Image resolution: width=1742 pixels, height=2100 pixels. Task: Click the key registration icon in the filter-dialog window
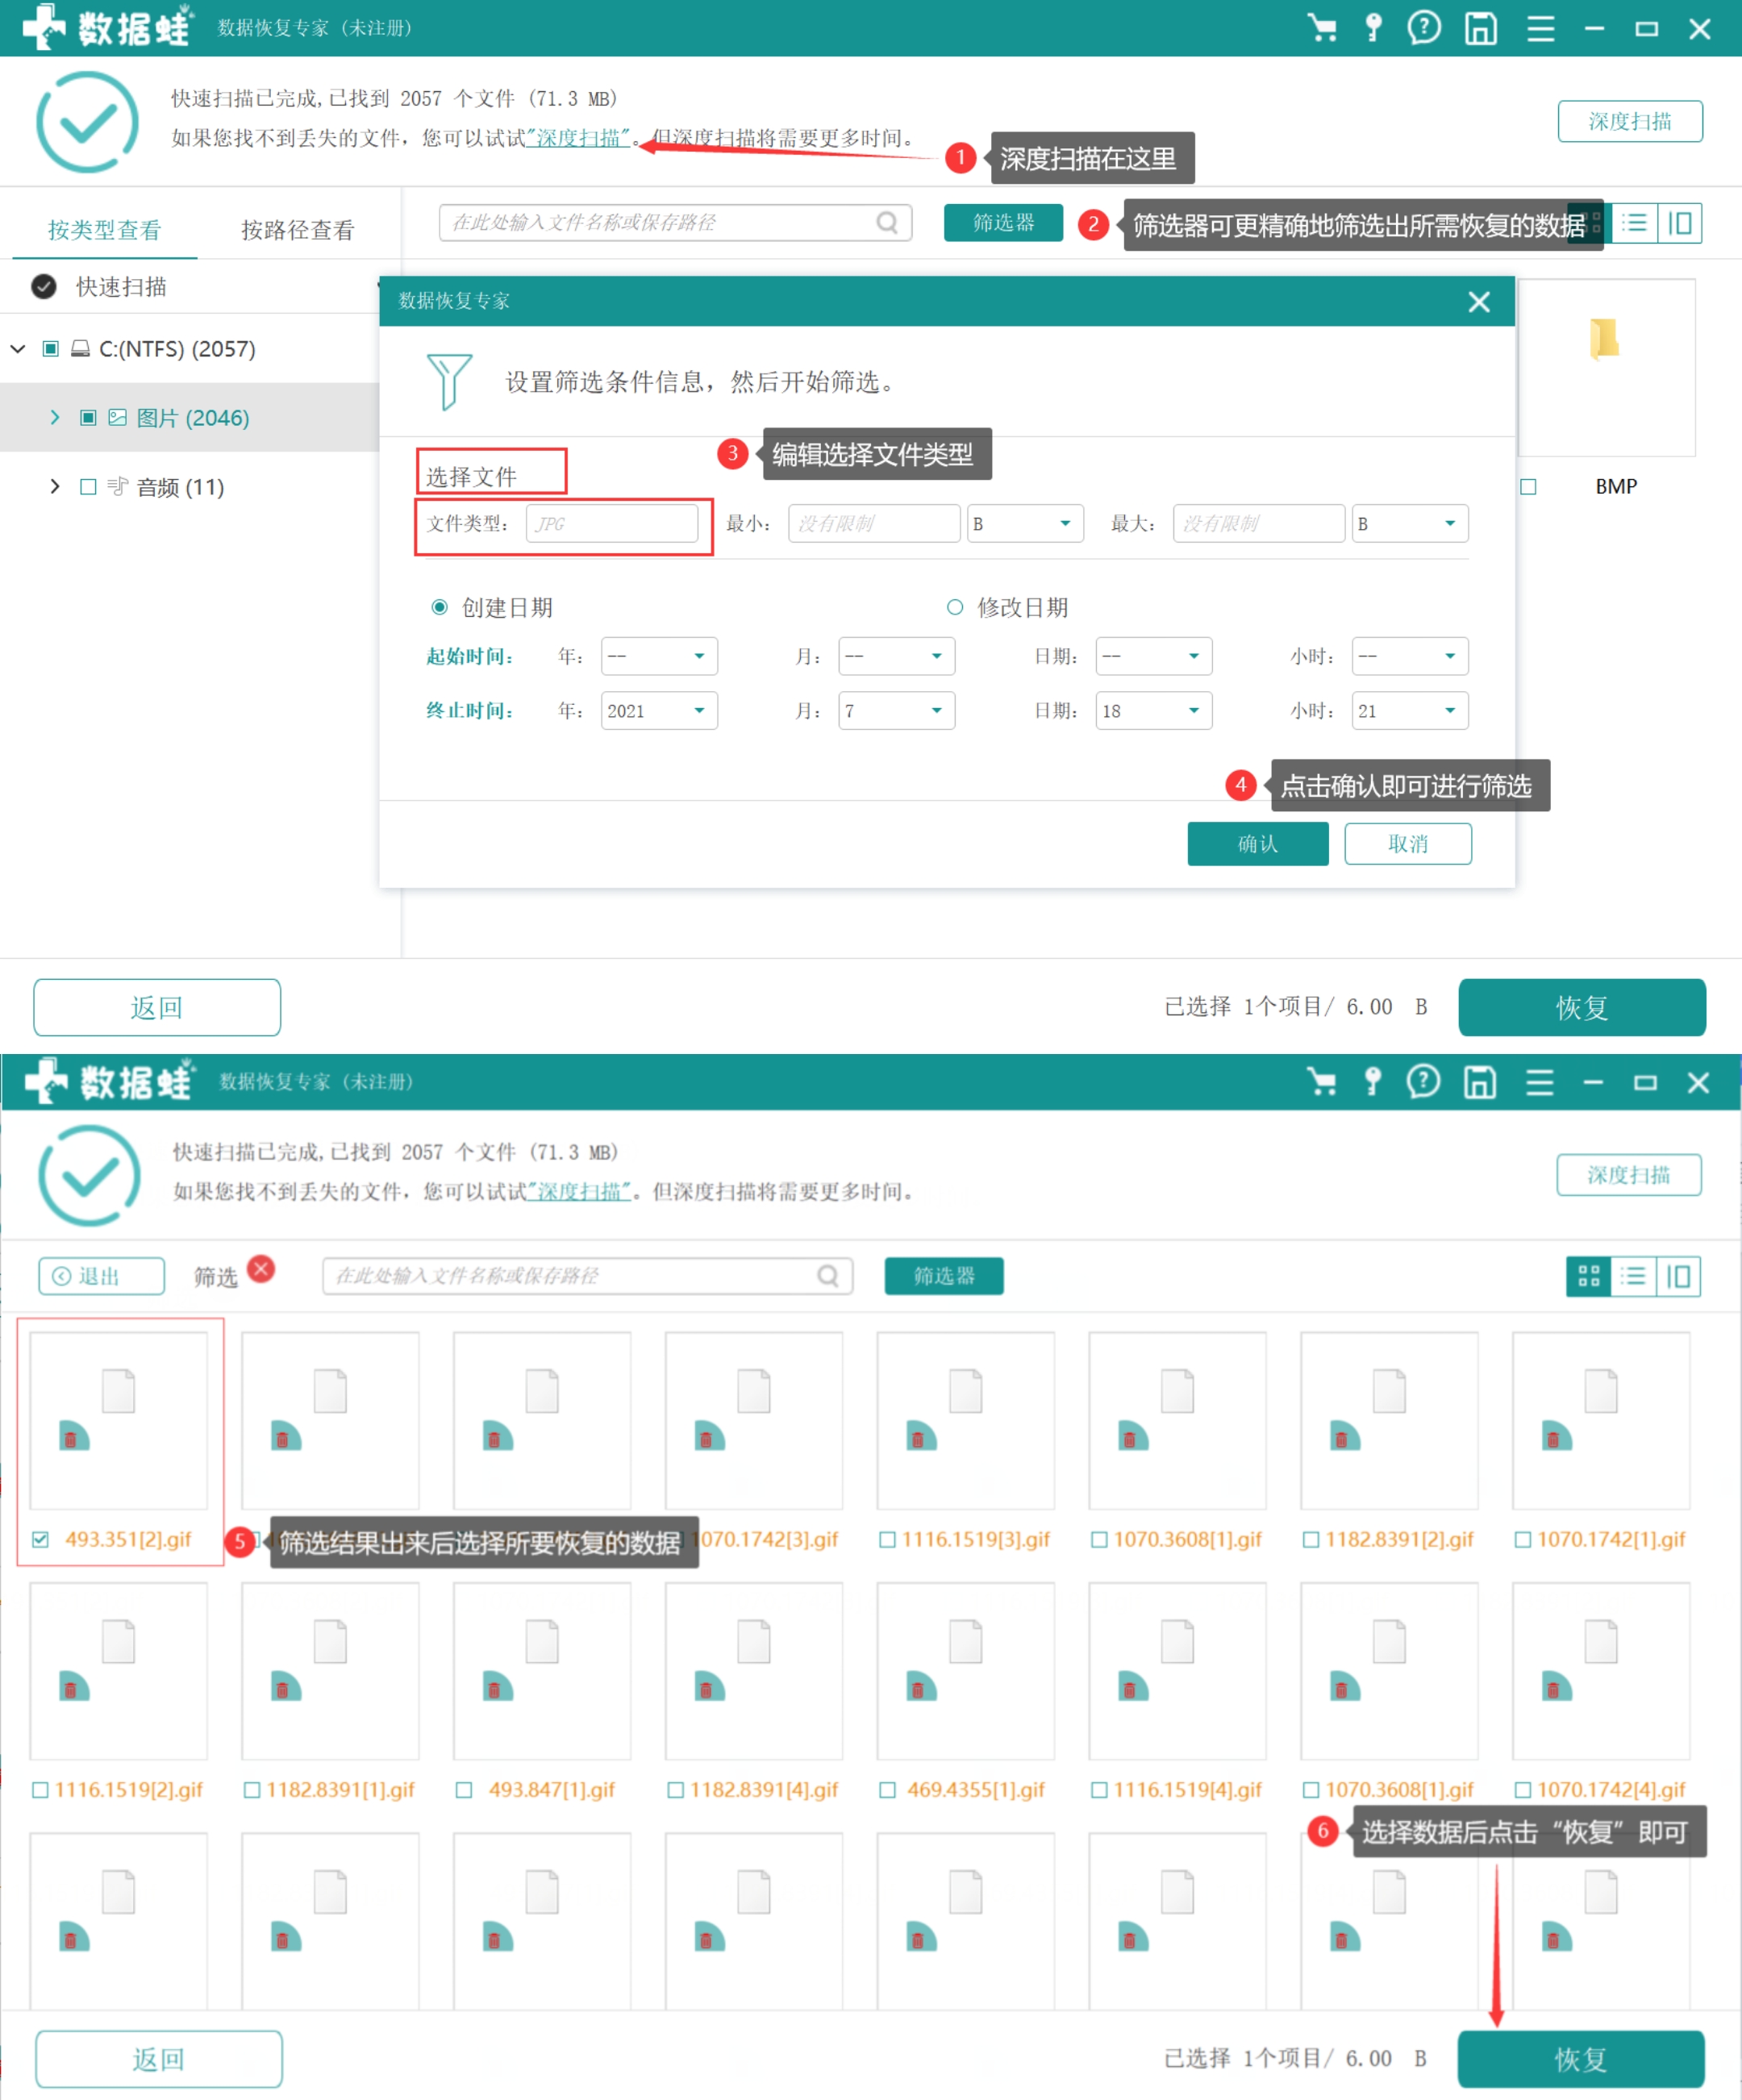[1373, 28]
